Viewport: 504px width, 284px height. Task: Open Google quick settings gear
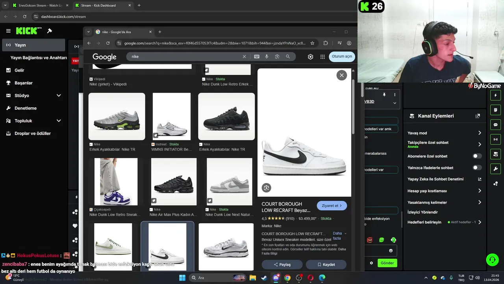click(x=310, y=56)
